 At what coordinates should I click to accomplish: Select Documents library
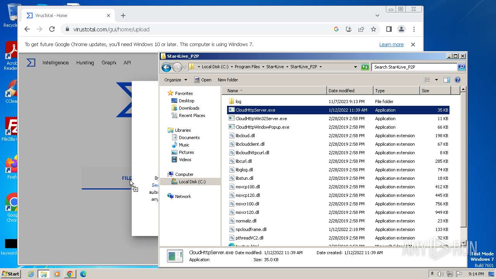189,138
